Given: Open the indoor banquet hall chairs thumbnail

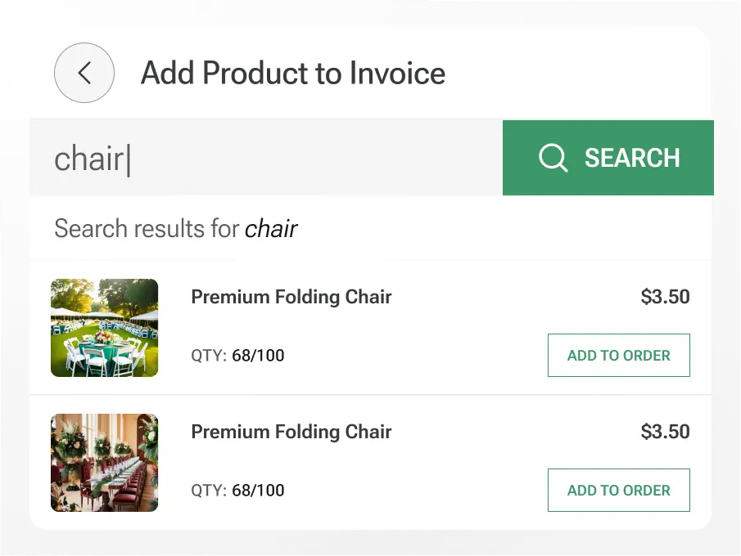Looking at the screenshot, I should click(104, 463).
